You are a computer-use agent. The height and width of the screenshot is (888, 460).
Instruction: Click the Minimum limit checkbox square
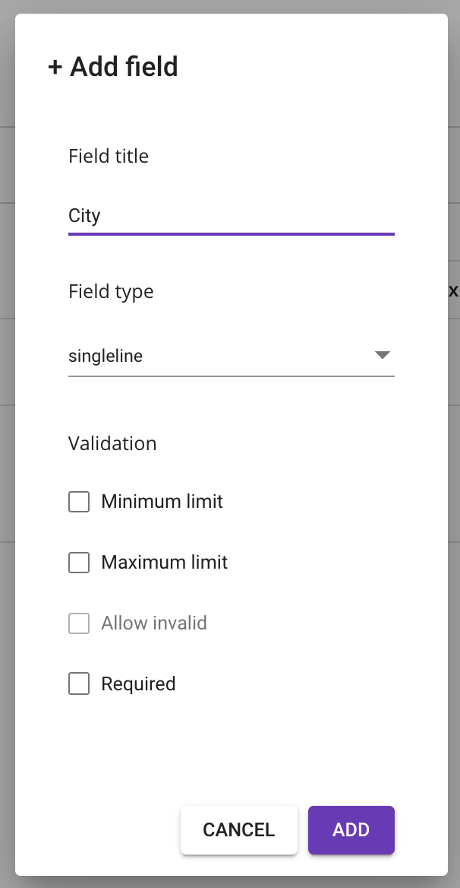pos(78,502)
